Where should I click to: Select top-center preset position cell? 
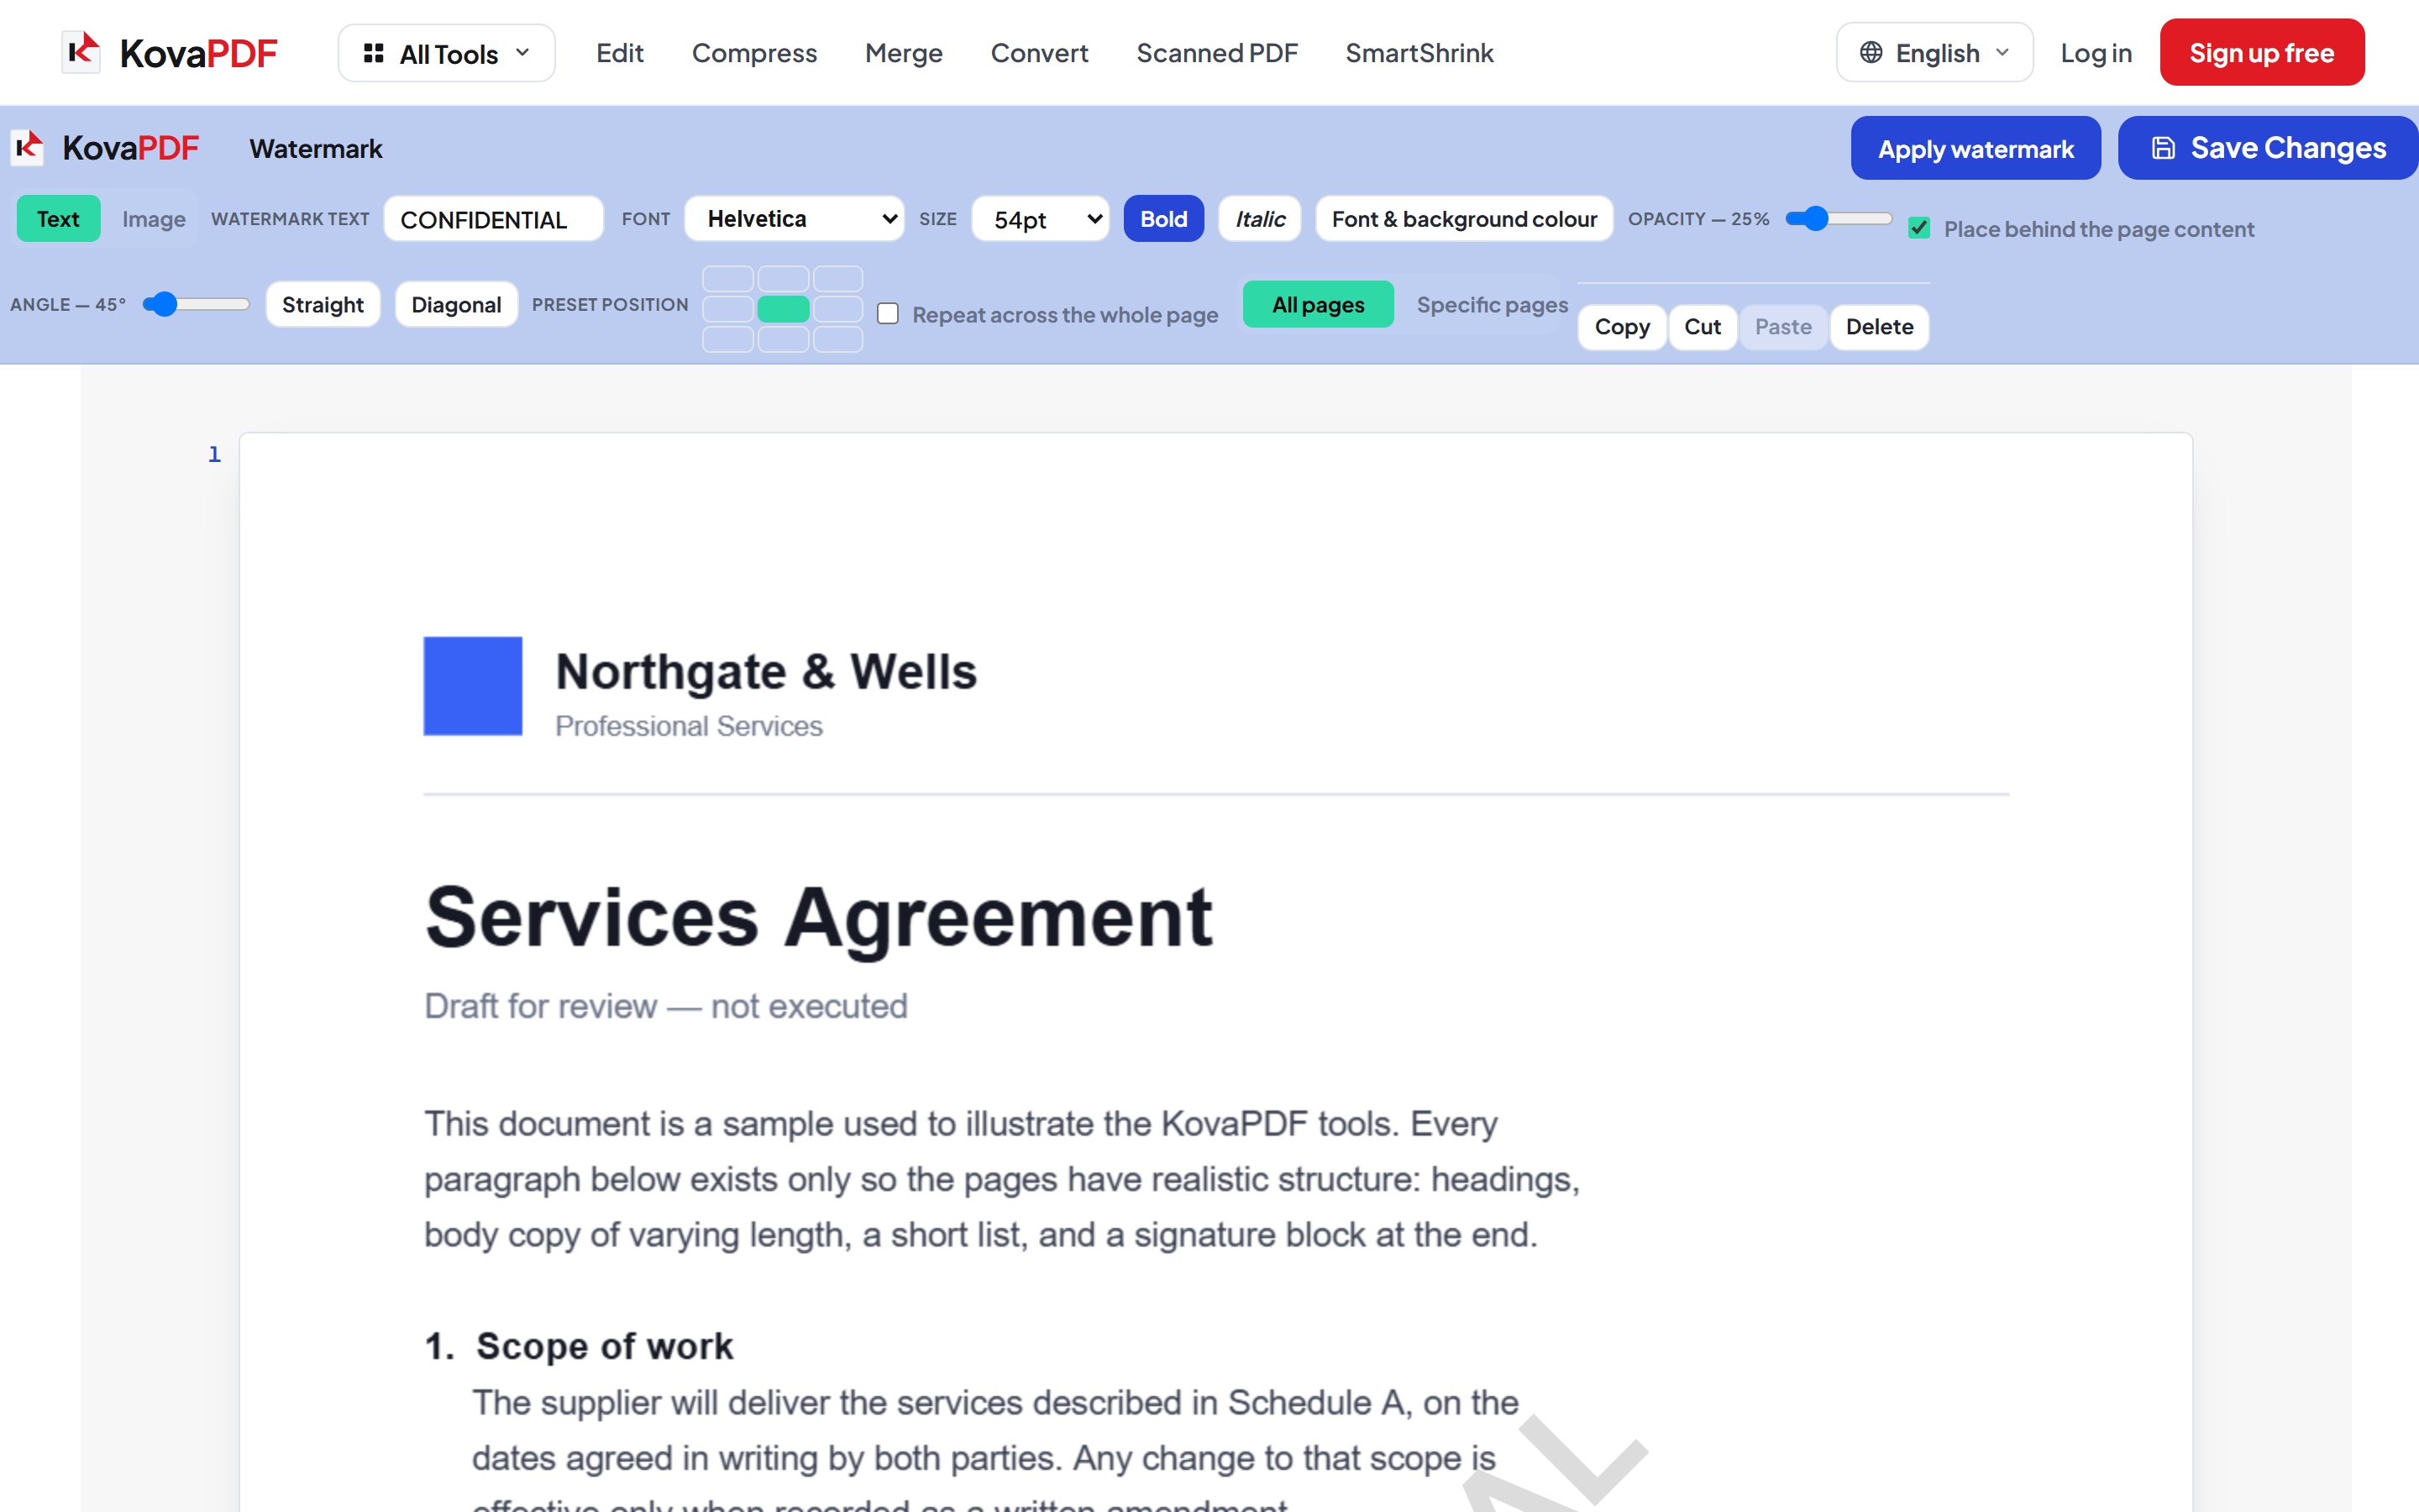click(x=783, y=279)
